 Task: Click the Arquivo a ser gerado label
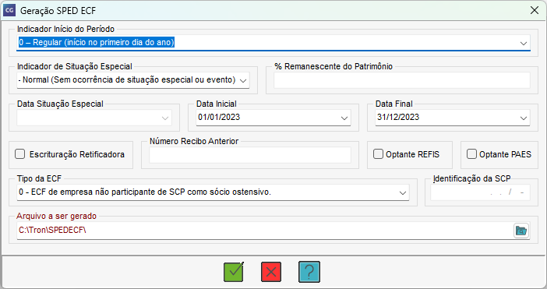(x=57, y=216)
